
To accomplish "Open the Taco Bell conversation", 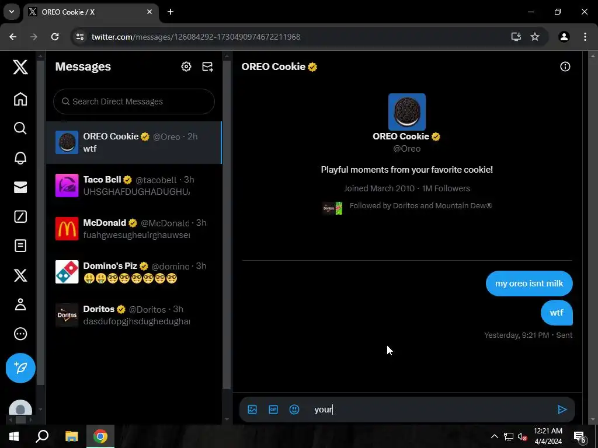I will click(134, 185).
